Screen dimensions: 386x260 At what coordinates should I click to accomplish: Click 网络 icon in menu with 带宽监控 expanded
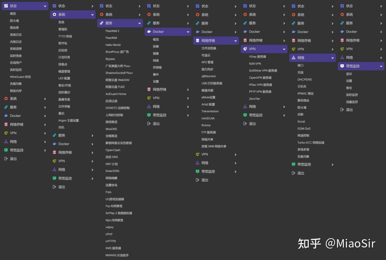coord(342,58)
